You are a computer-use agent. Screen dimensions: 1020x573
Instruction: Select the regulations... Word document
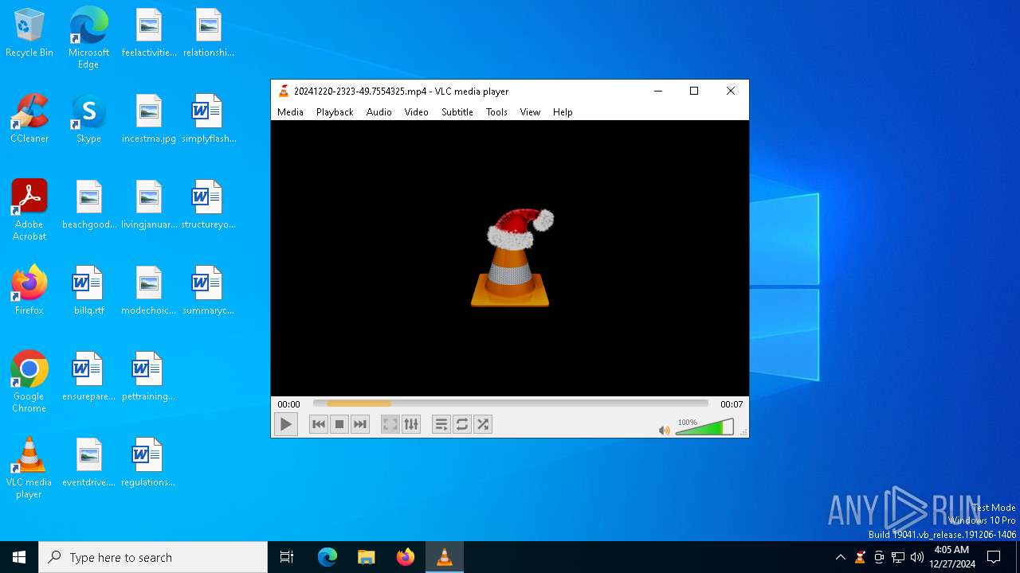click(148, 462)
